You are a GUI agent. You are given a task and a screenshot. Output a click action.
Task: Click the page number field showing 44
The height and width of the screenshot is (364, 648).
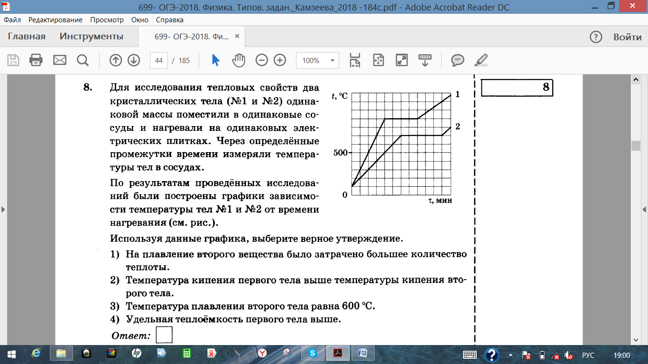click(159, 61)
